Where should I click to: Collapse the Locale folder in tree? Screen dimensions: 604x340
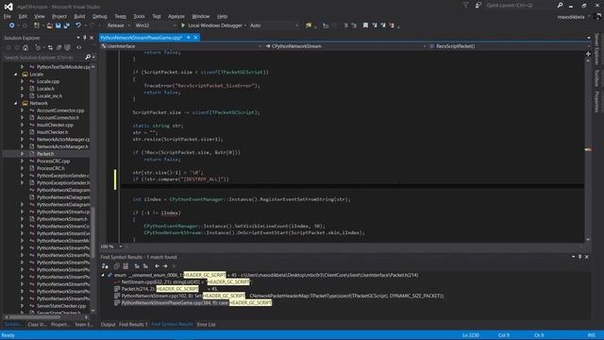(16, 75)
